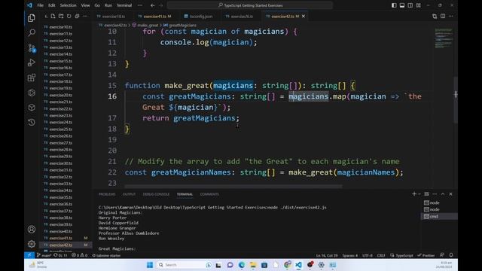Click the command center search box
Image resolution: width=482 pixels, height=271 pixels.
pos(250,5)
